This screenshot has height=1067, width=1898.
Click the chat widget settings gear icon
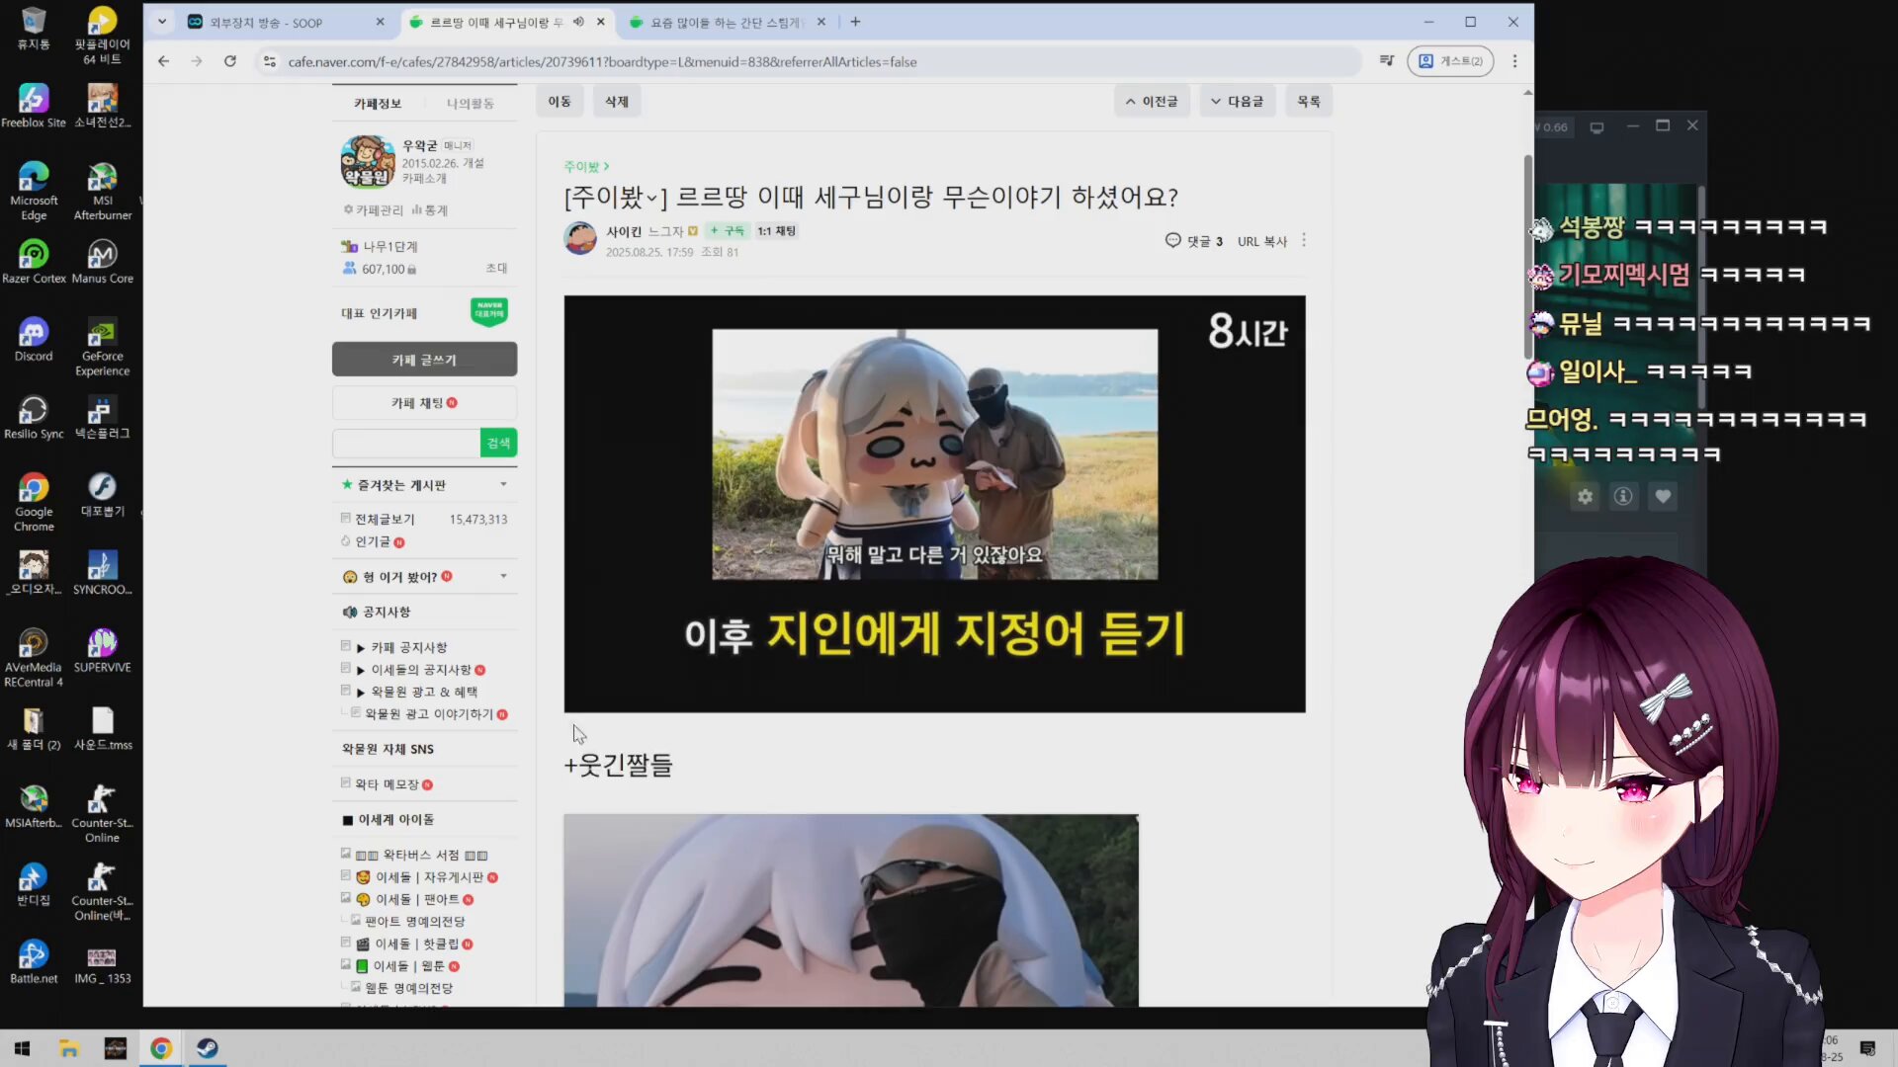(1585, 497)
